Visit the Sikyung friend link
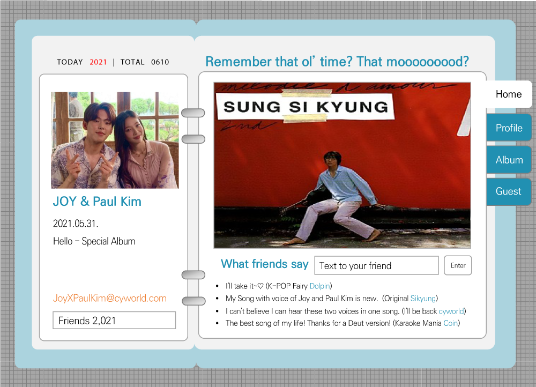This screenshot has height=387, width=536. click(423, 299)
